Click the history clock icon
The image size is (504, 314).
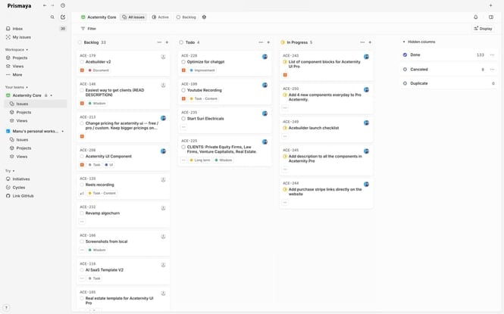coord(63,5)
